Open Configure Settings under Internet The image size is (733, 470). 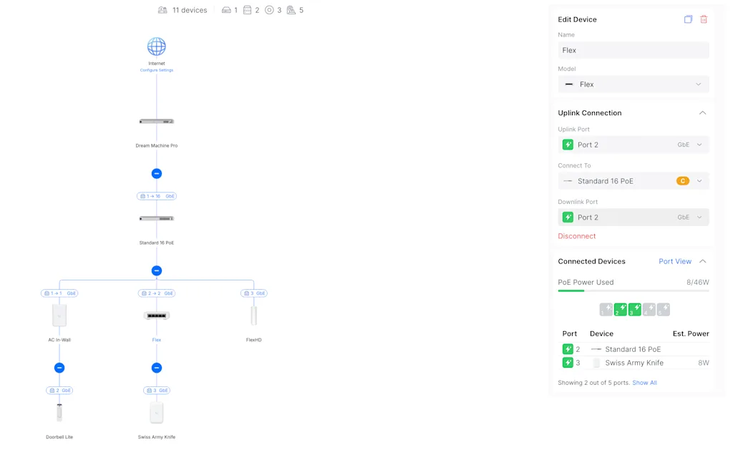pyautogui.click(x=157, y=70)
